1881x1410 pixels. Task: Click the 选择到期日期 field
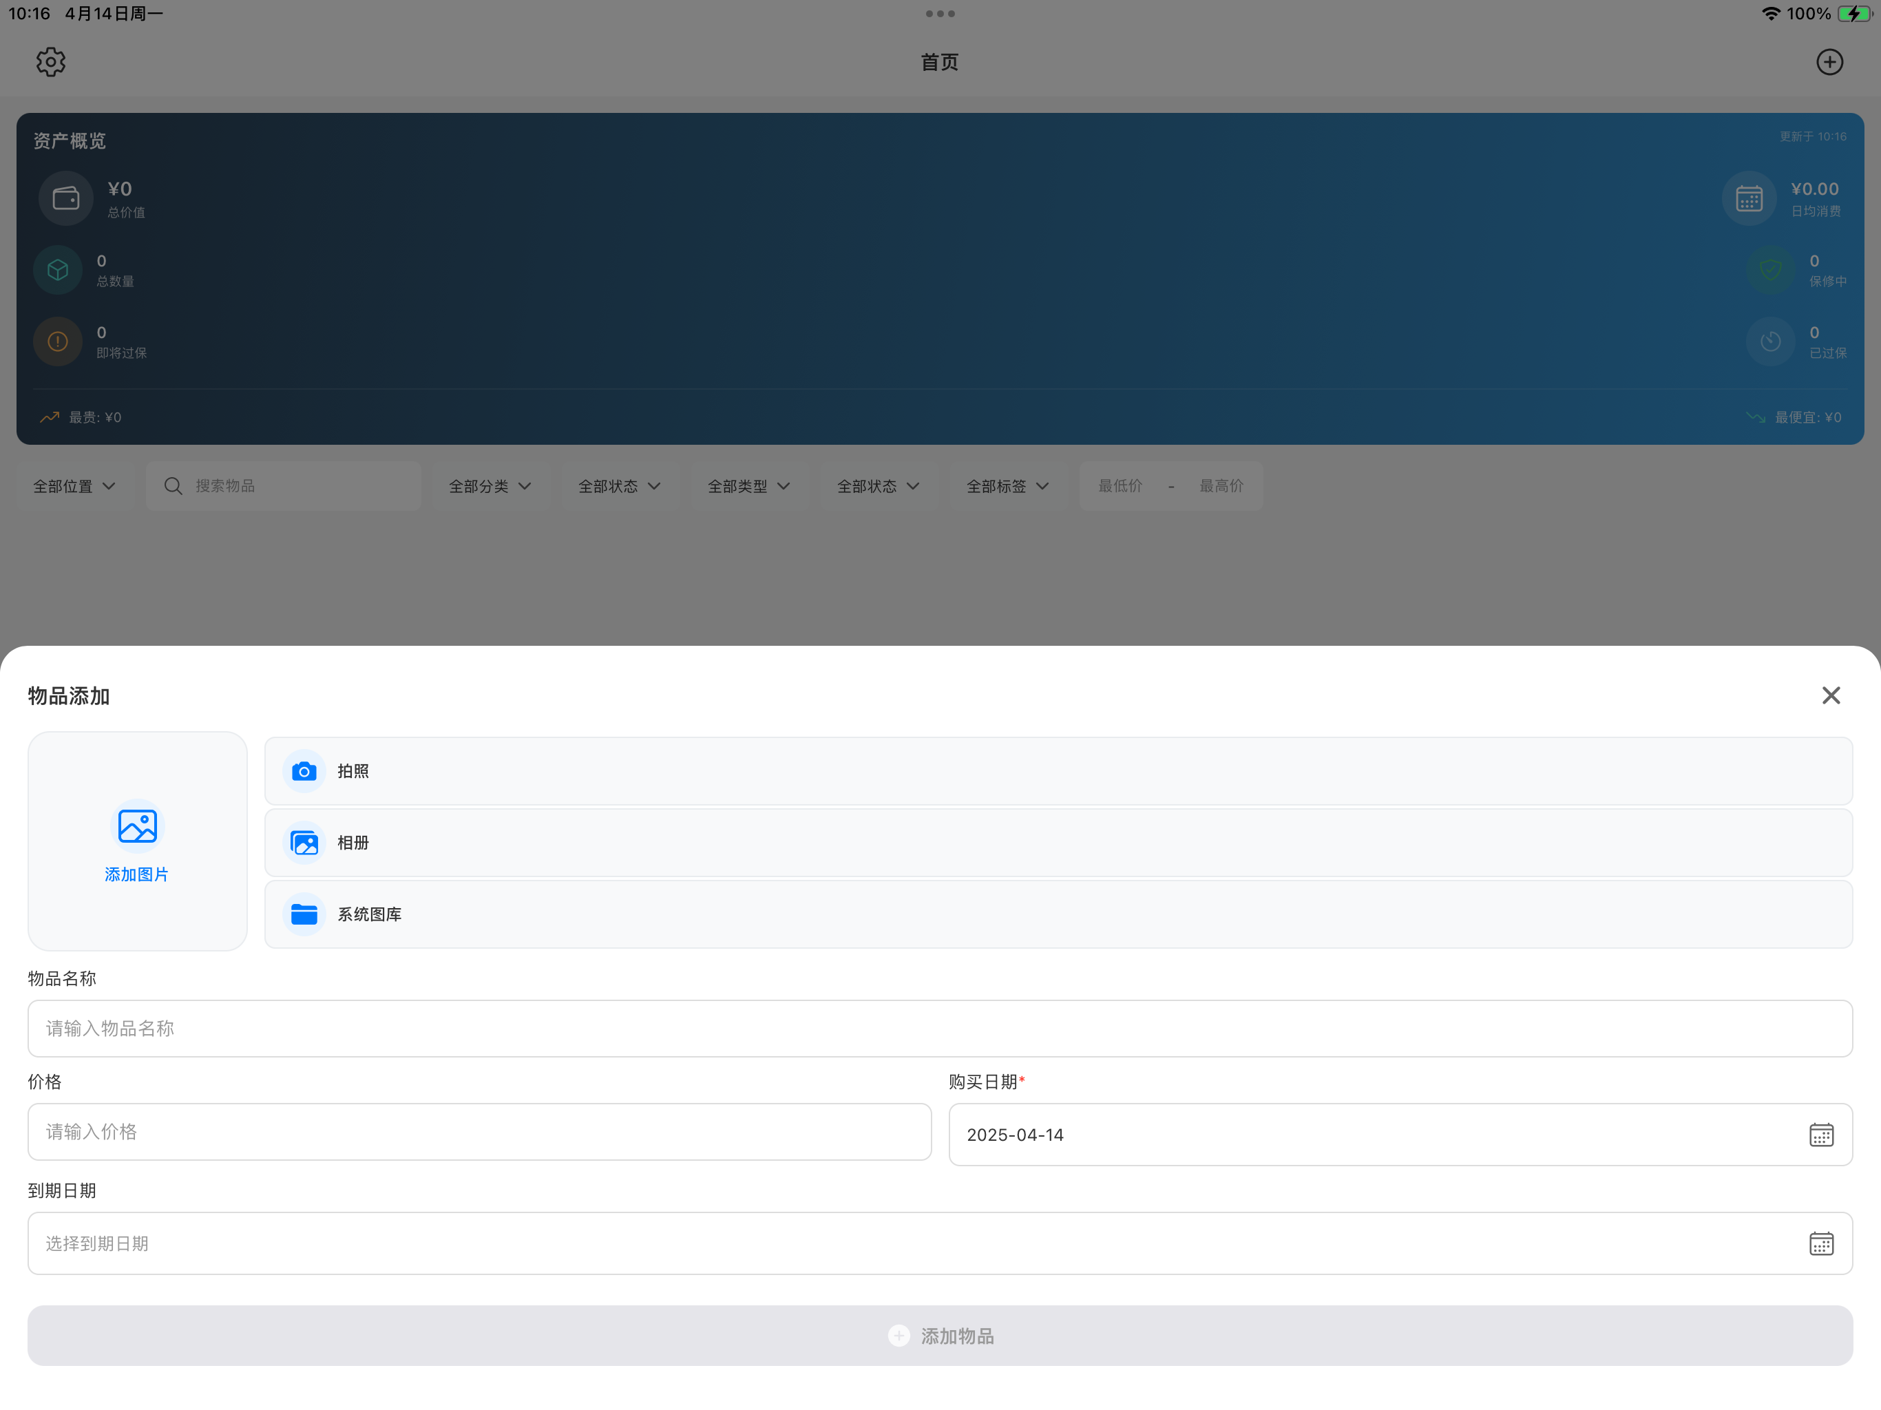tap(941, 1244)
